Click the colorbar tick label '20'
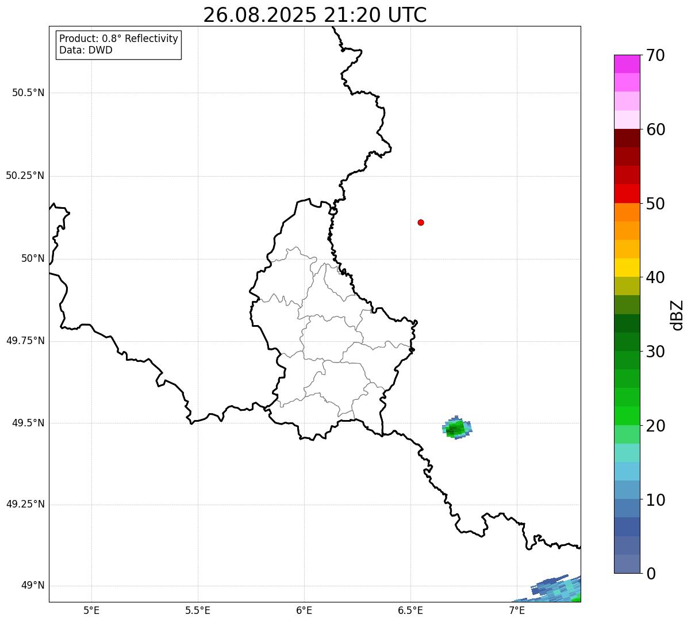The width and height of the screenshot is (691, 622). pos(655,426)
